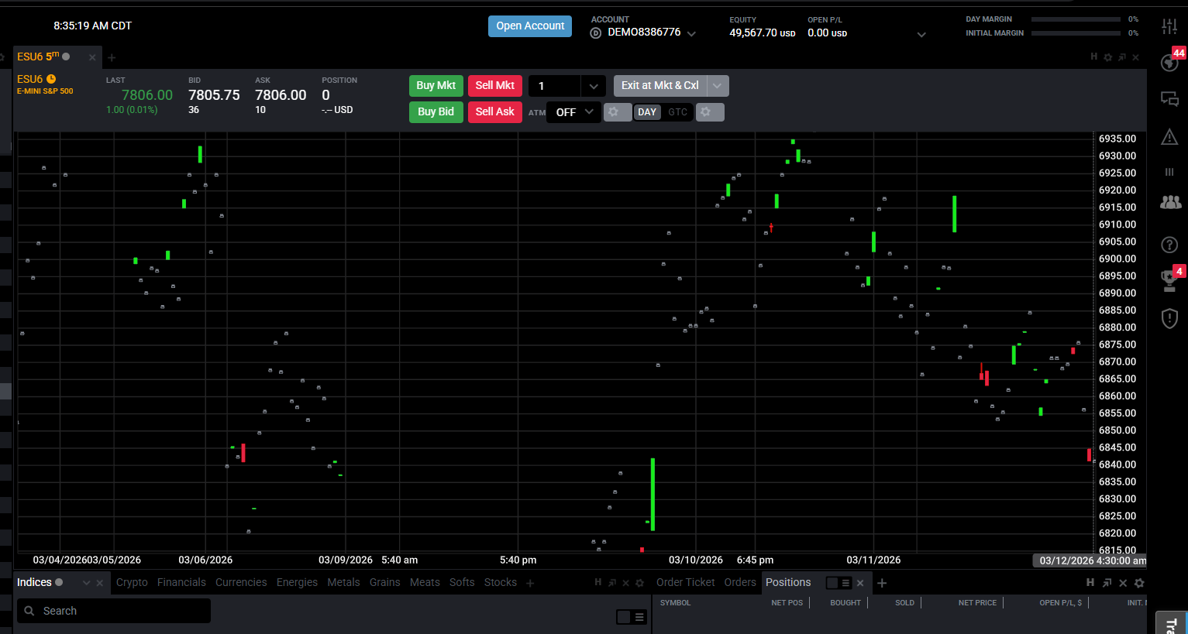Open the globe news icon with 44 badge
This screenshot has height=634, width=1188.
pos(1169,62)
